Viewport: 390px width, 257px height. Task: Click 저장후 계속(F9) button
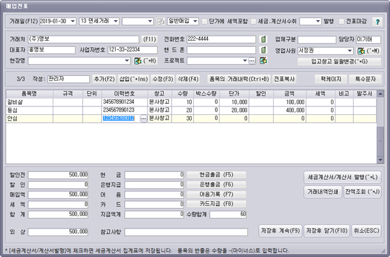[280, 231]
